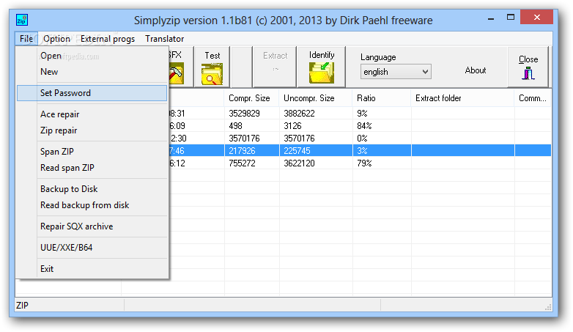The image size is (573, 332).
Task: Click the Test archive folder icon
Action: 212,74
